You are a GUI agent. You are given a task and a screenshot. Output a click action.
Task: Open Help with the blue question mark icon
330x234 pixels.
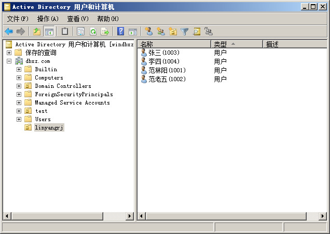tap(120, 32)
